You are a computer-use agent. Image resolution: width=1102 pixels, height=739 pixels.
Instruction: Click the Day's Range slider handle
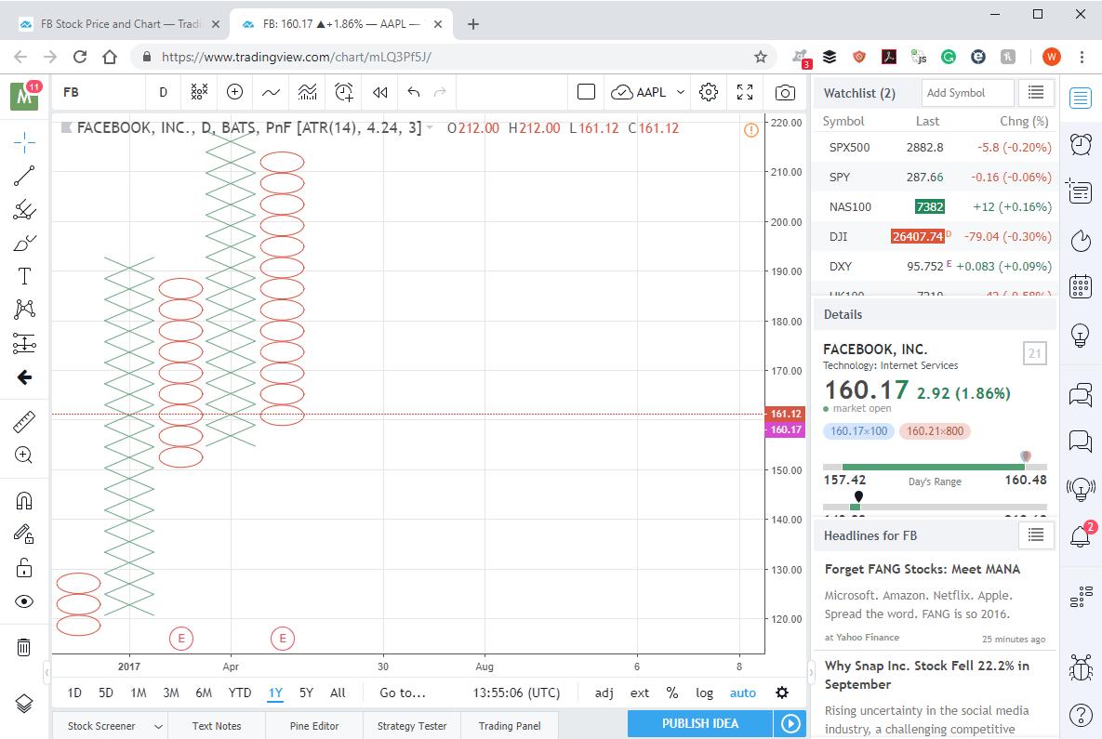coord(1025,456)
